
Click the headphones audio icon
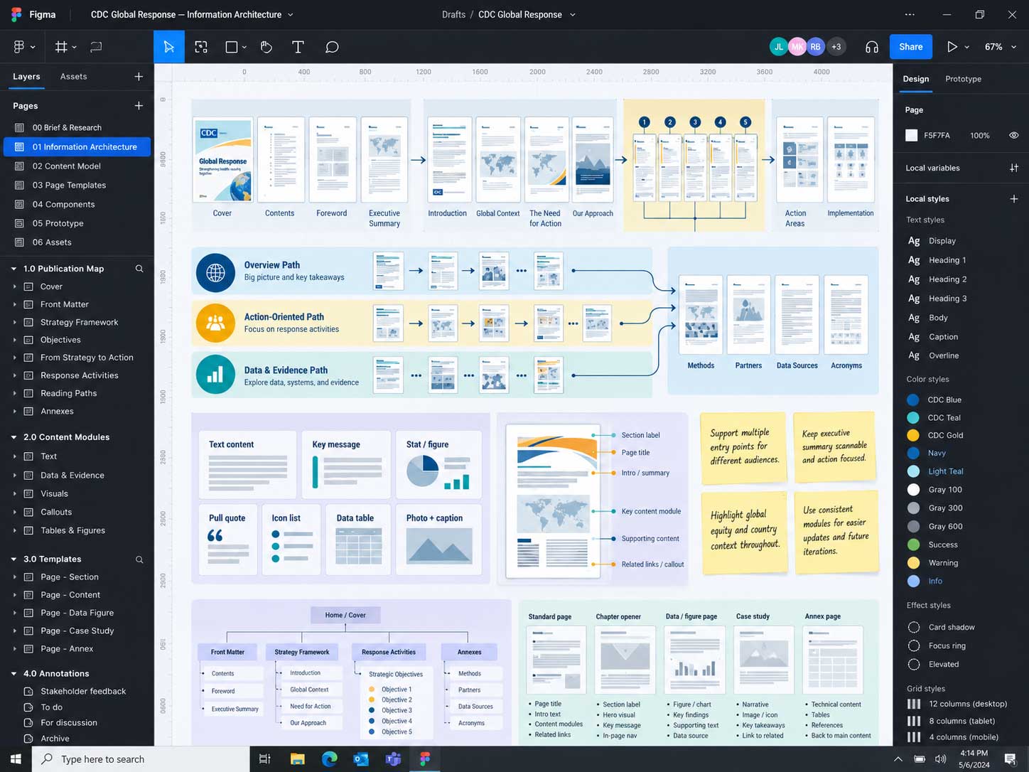872,47
